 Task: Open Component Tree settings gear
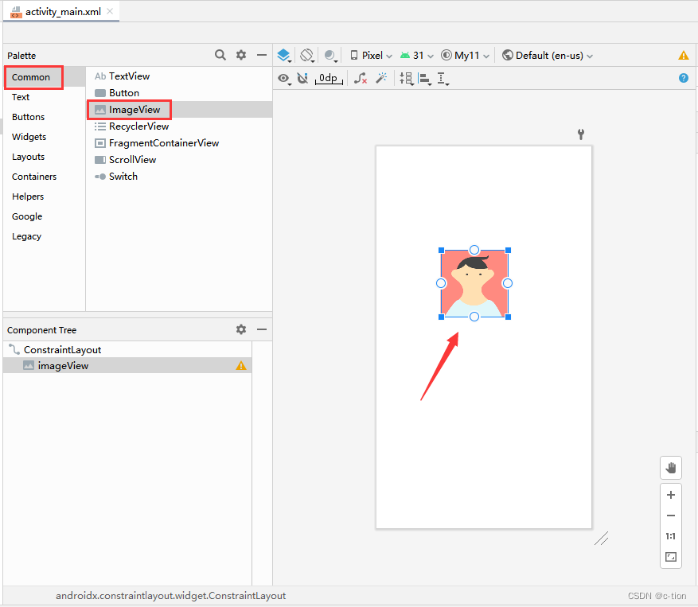coord(241,329)
